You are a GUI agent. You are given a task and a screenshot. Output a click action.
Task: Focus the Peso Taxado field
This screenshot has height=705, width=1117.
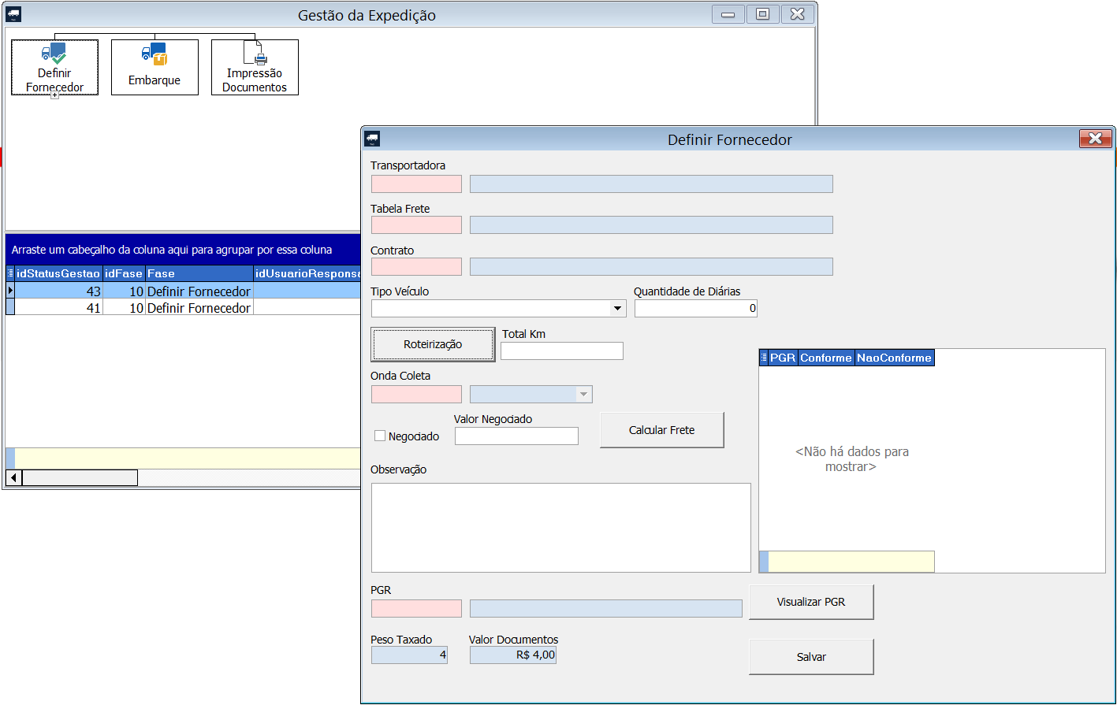coord(409,655)
